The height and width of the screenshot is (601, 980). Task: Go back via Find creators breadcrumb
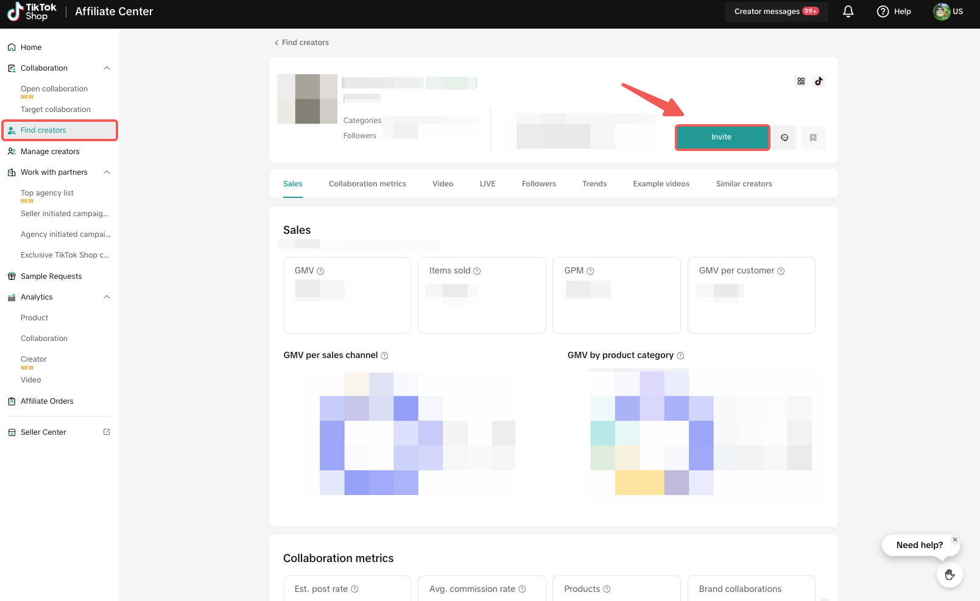(301, 43)
